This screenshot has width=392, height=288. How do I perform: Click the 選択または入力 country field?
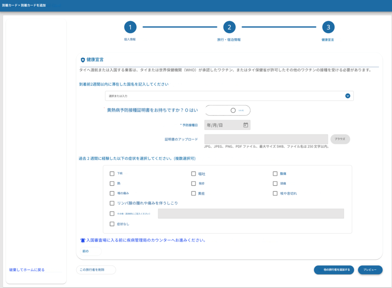pos(229,96)
